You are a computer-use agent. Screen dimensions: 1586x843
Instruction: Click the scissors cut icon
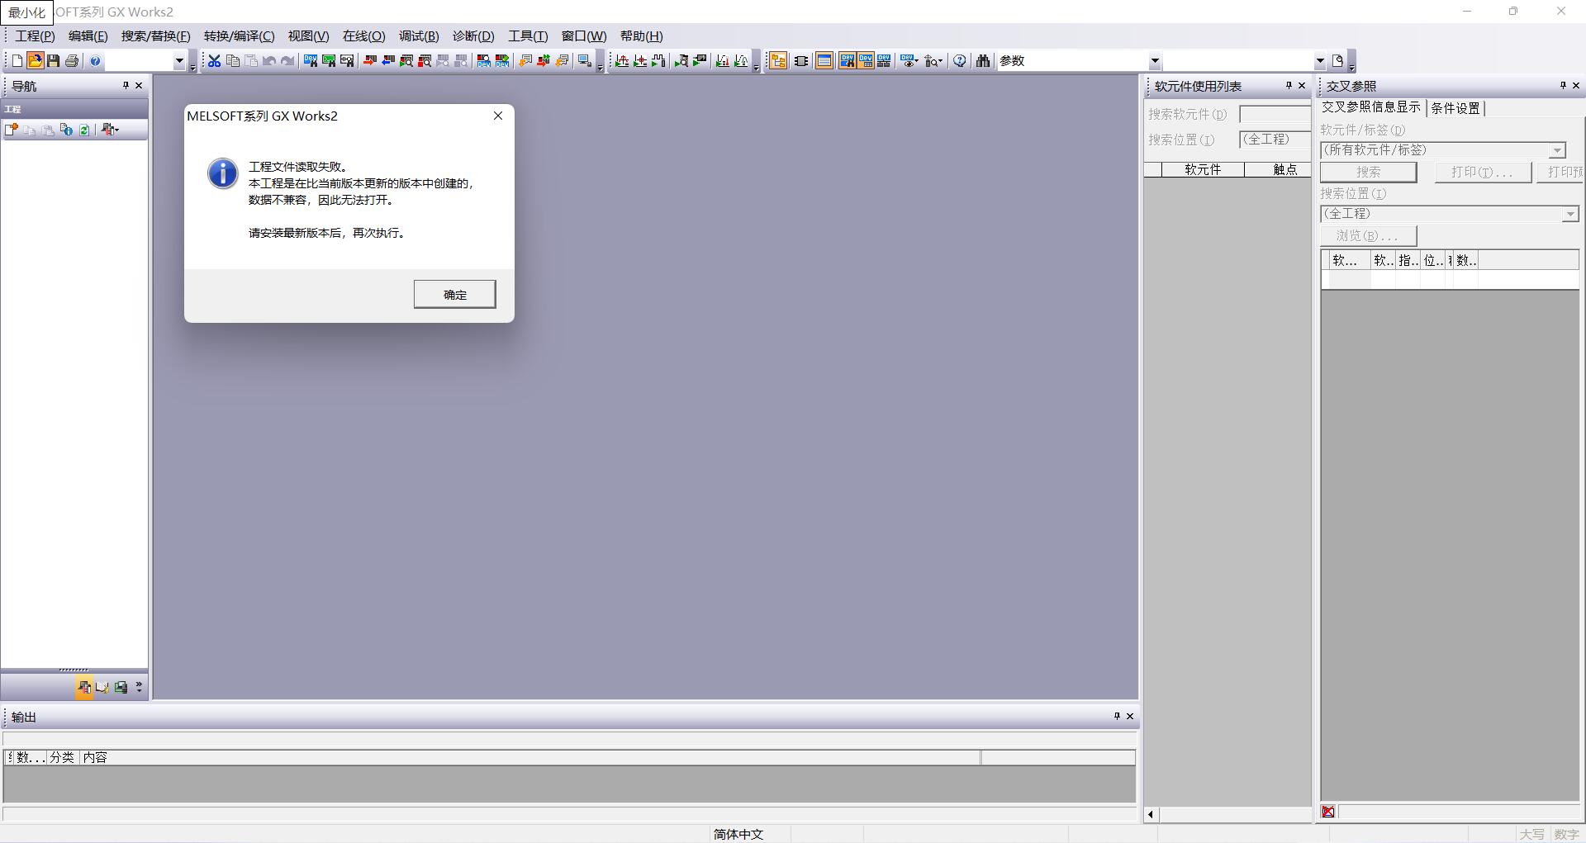(x=214, y=61)
